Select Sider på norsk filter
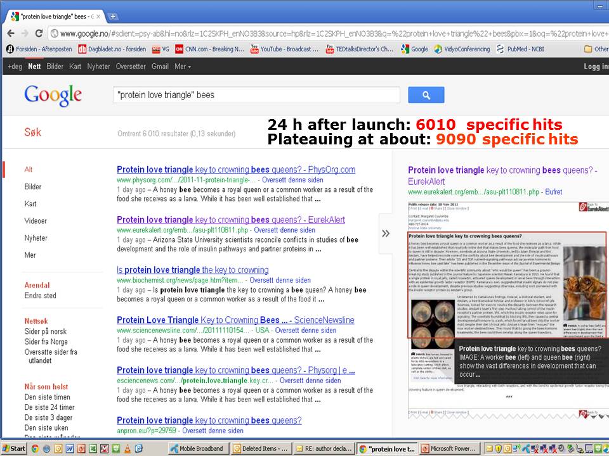This screenshot has width=609, height=456. (46, 331)
